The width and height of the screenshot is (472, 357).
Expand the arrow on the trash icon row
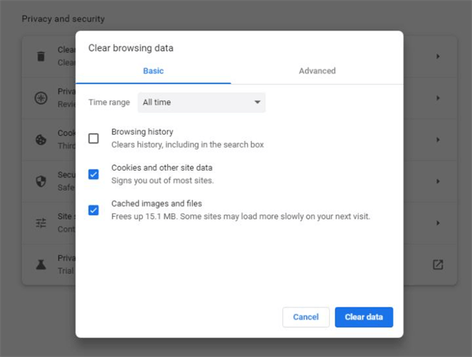pyautogui.click(x=438, y=56)
